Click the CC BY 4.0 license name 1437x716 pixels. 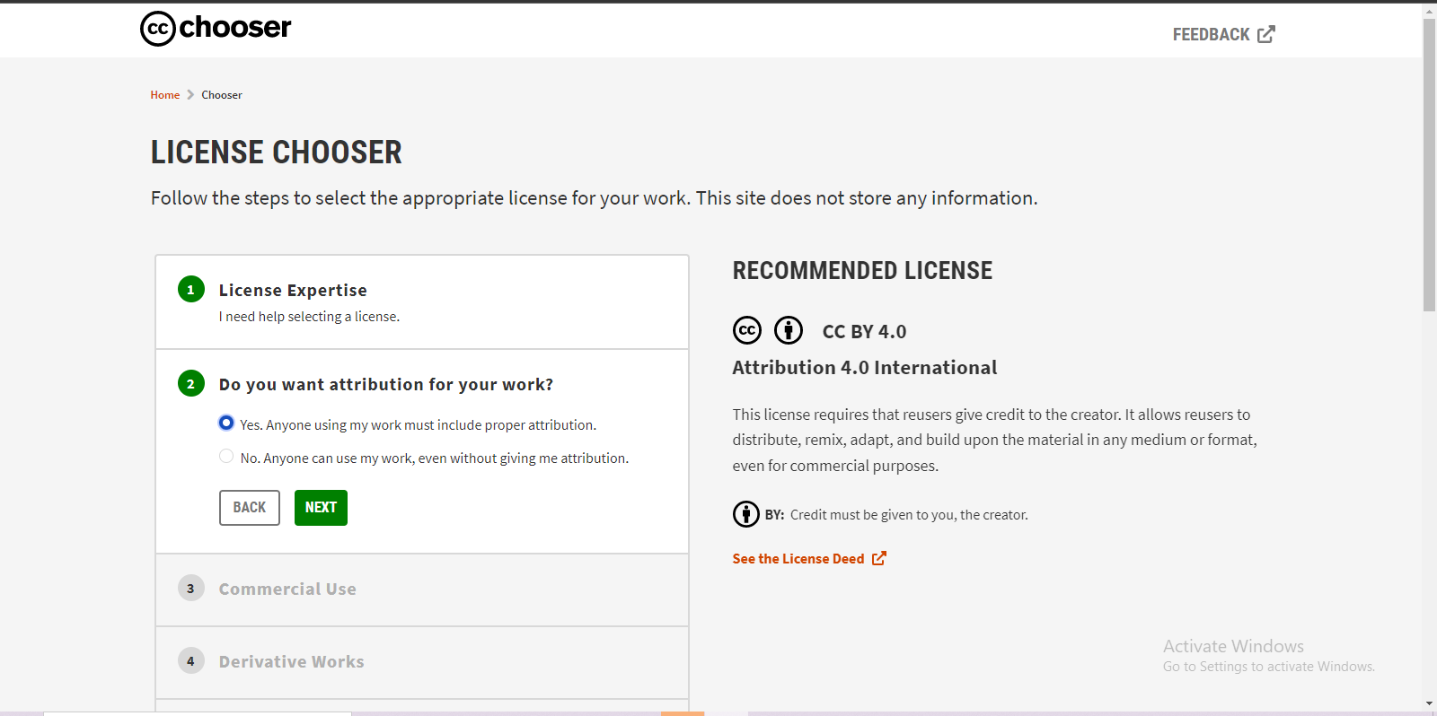click(864, 332)
